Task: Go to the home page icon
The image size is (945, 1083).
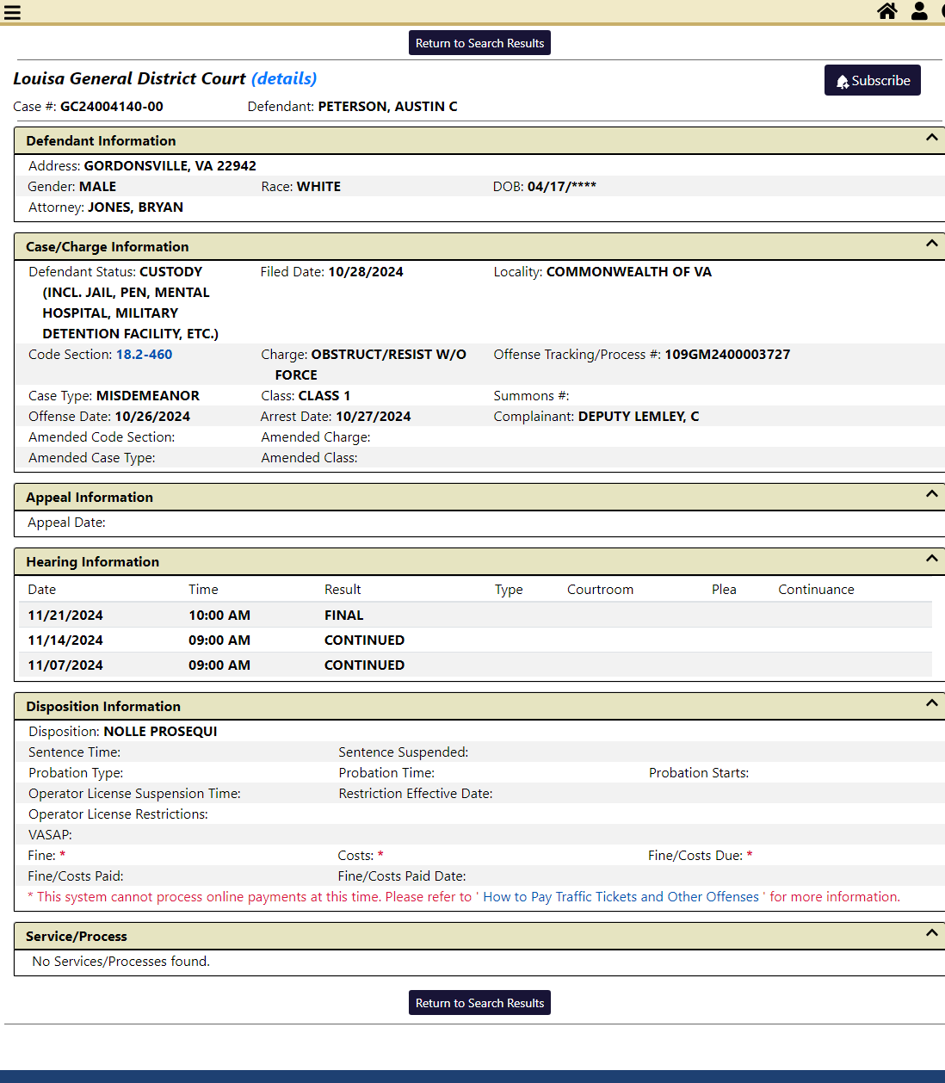Action: [x=887, y=11]
